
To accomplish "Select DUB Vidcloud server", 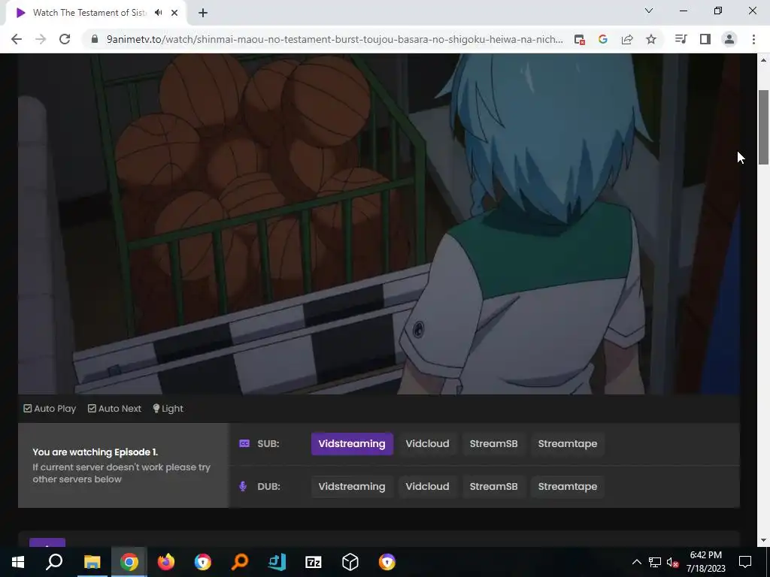I will coord(427,486).
